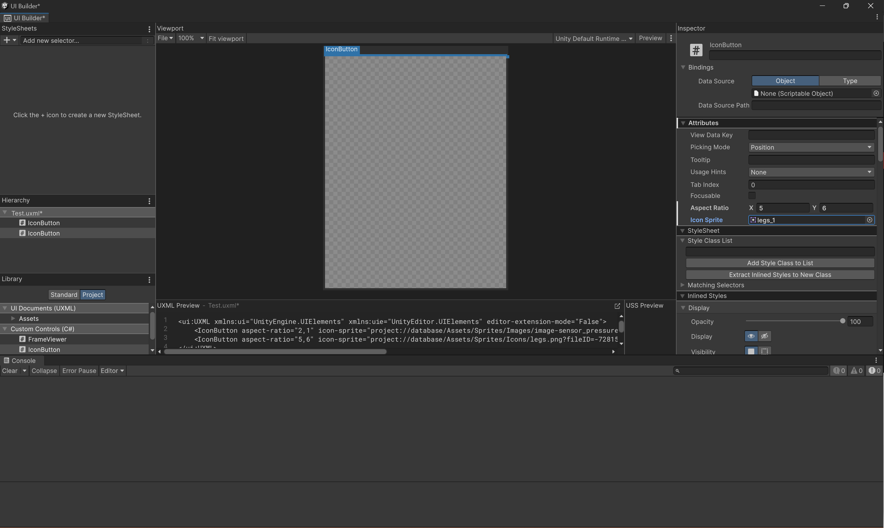Switch to the Standard library tab
The width and height of the screenshot is (884, 528).
[64, 294]
